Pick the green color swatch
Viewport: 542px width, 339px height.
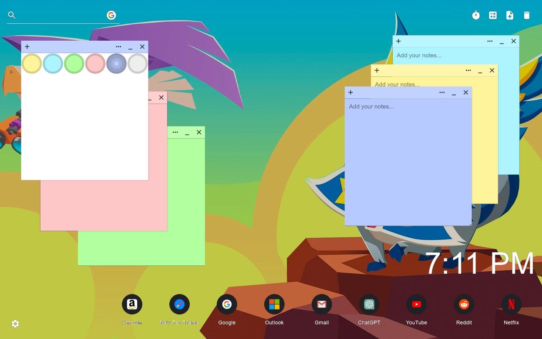coord(74,64)
